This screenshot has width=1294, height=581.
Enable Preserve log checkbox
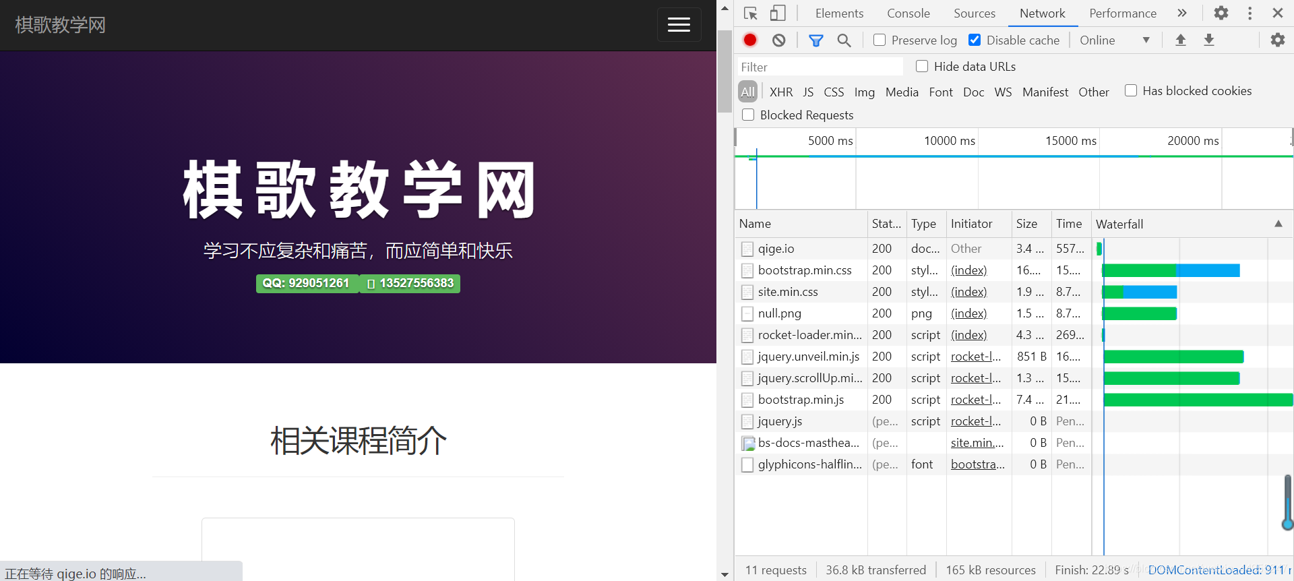(880, 40)
